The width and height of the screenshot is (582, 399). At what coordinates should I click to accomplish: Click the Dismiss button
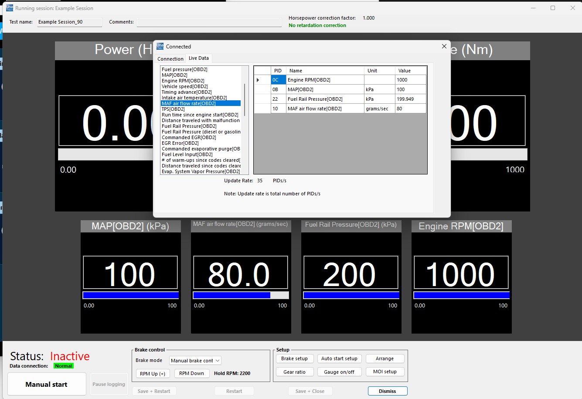point(387,391)
